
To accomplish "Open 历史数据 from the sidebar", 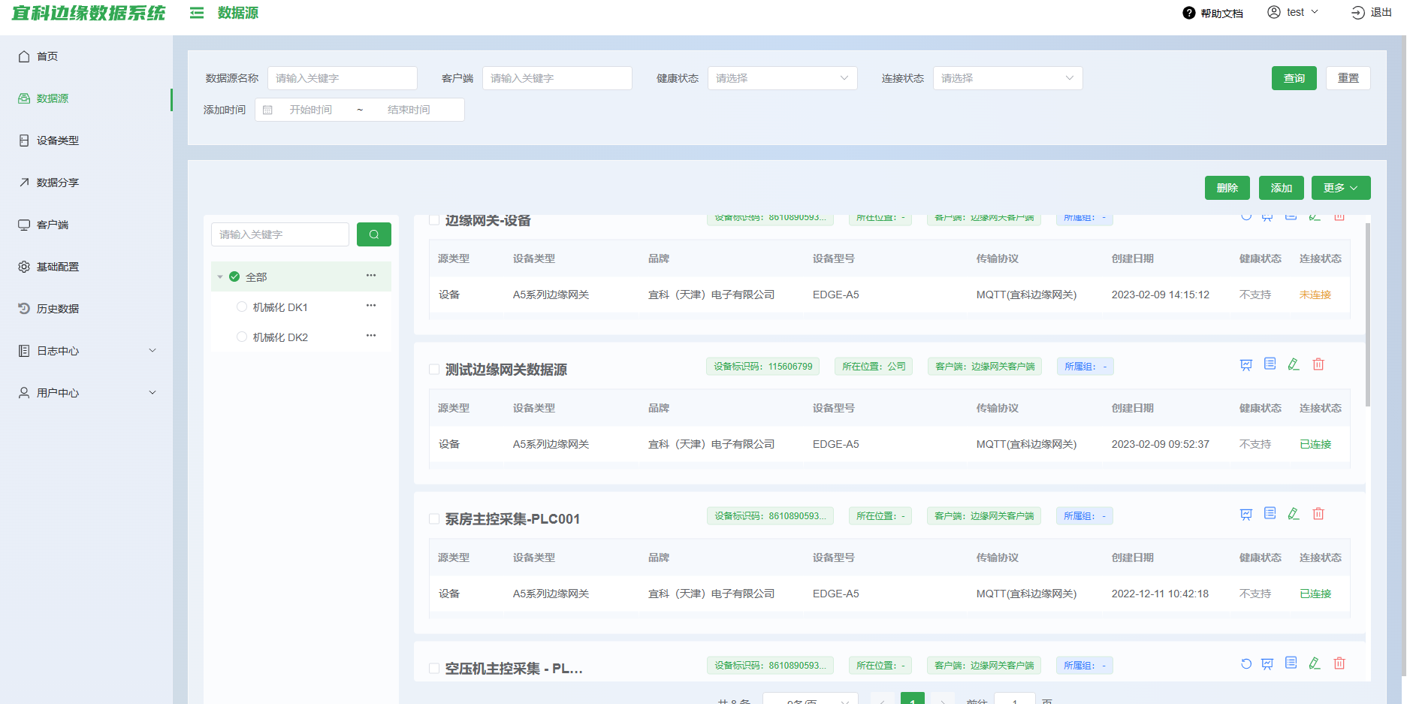I will point(58,309).
